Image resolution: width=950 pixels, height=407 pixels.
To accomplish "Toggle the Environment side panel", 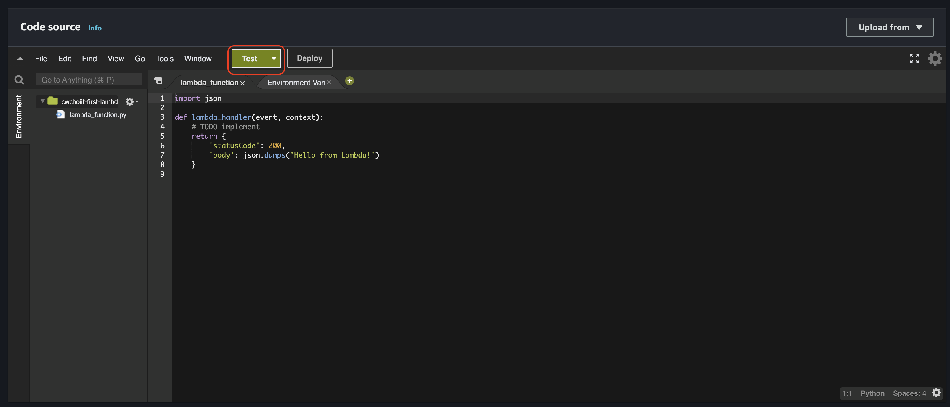I will [18, 116].
